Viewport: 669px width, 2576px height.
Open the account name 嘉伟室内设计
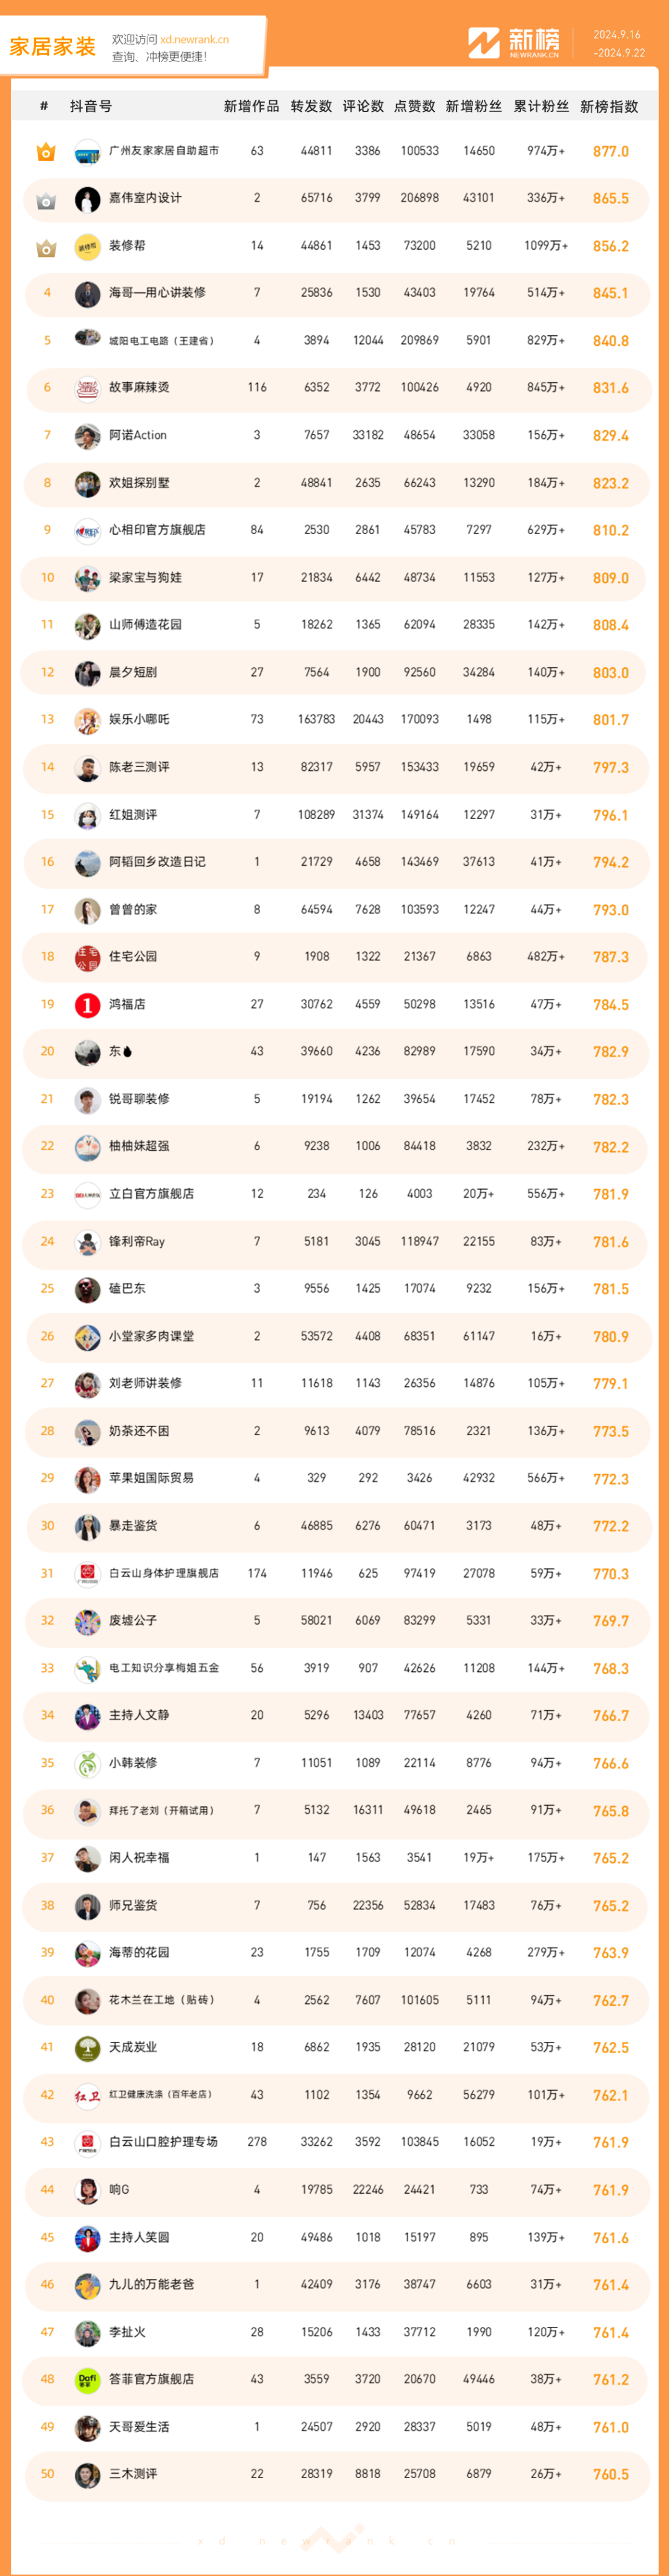click(x=145, y=198)
